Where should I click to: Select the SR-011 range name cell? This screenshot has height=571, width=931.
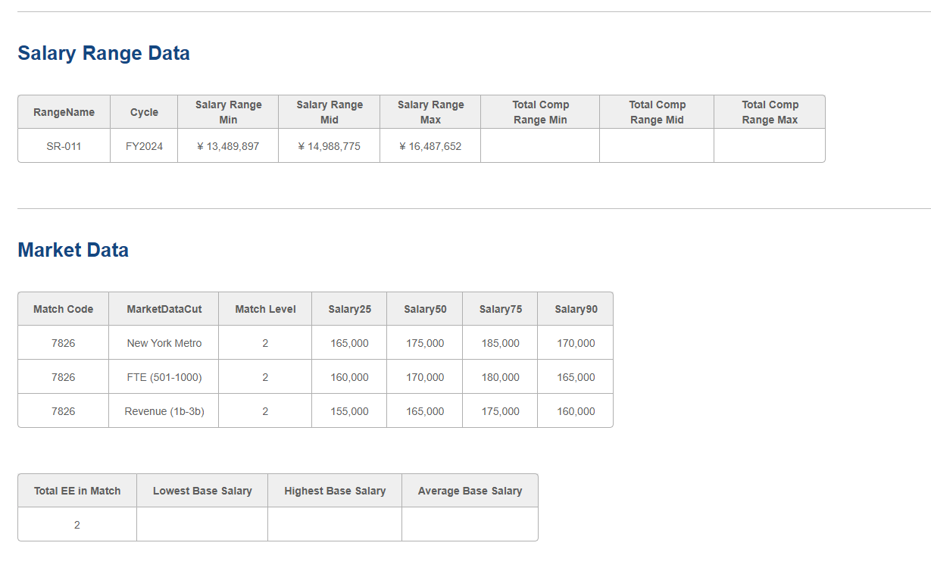click(64, 145)
